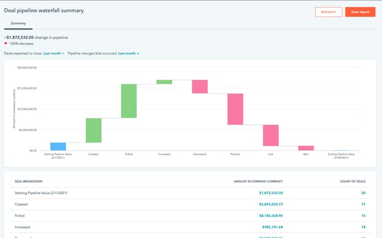The height and width of the screenshot is (238, 382).
Task: Click the green Created bar in chart
Action: 93,130
